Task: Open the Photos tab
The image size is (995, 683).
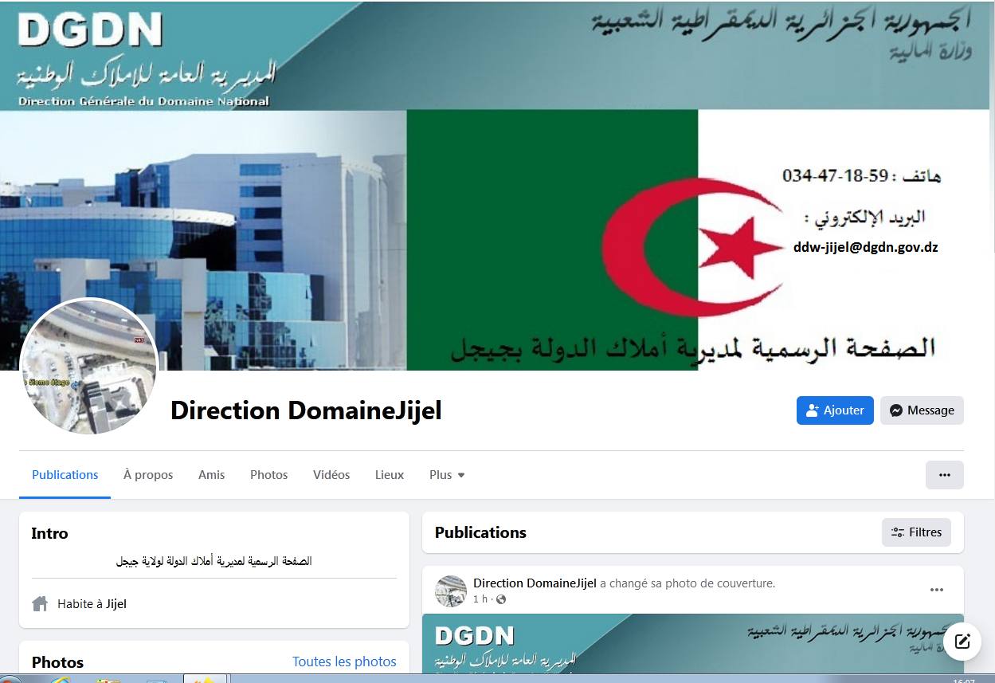Action: (x=269, y=475)
